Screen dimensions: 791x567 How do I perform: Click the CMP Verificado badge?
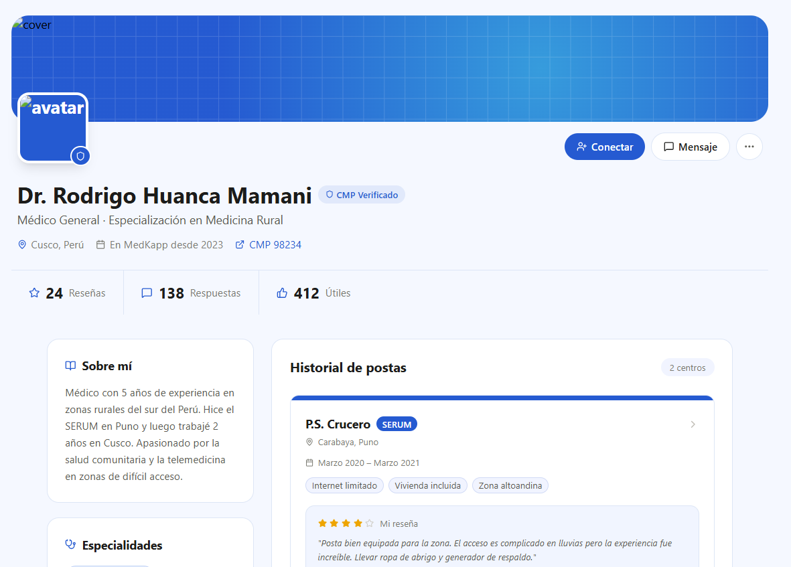tap(362, 195)
